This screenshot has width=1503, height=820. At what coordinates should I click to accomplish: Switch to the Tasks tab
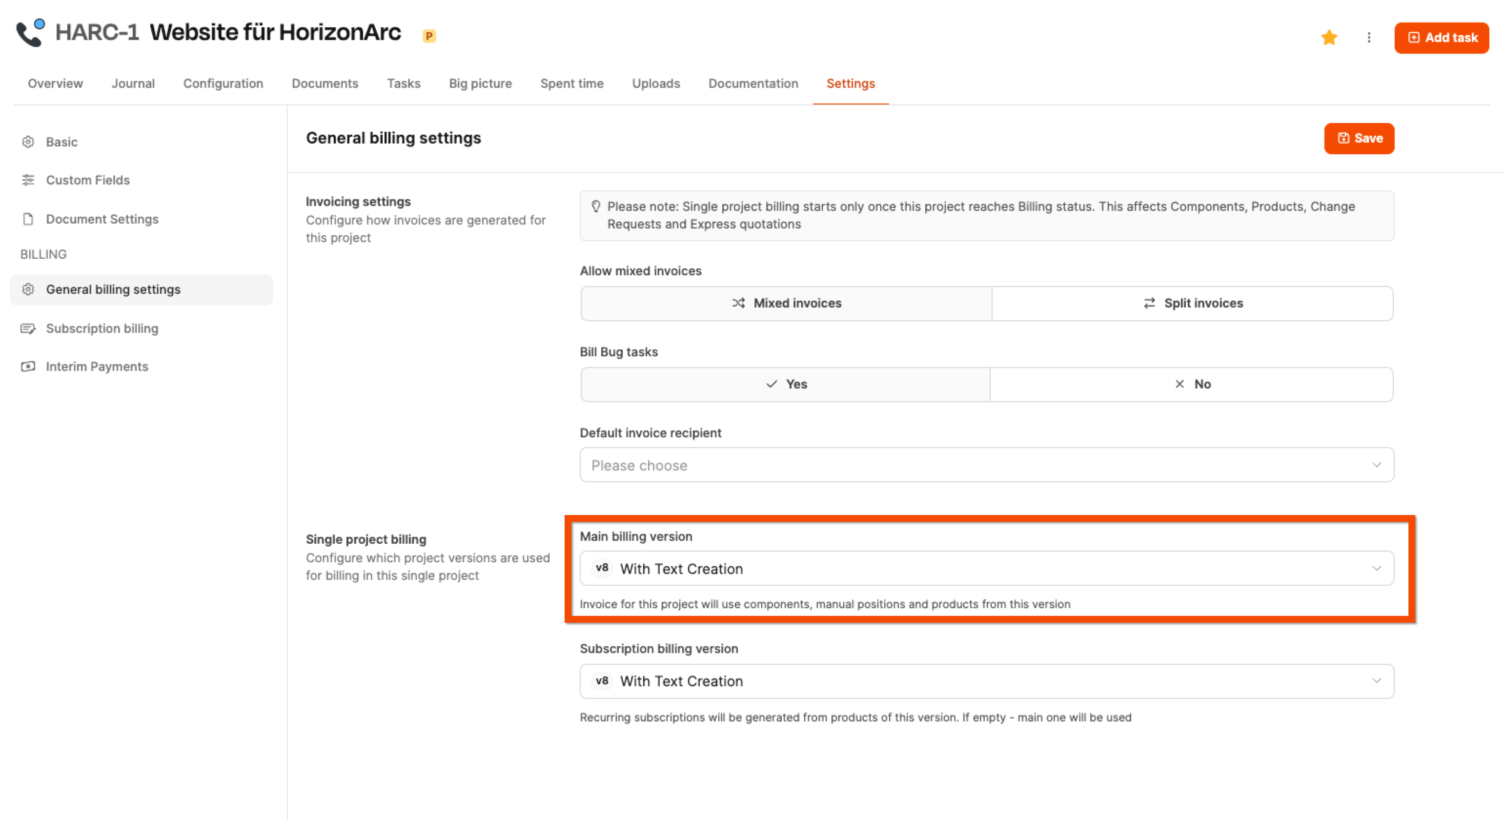[x=403, y=83]
